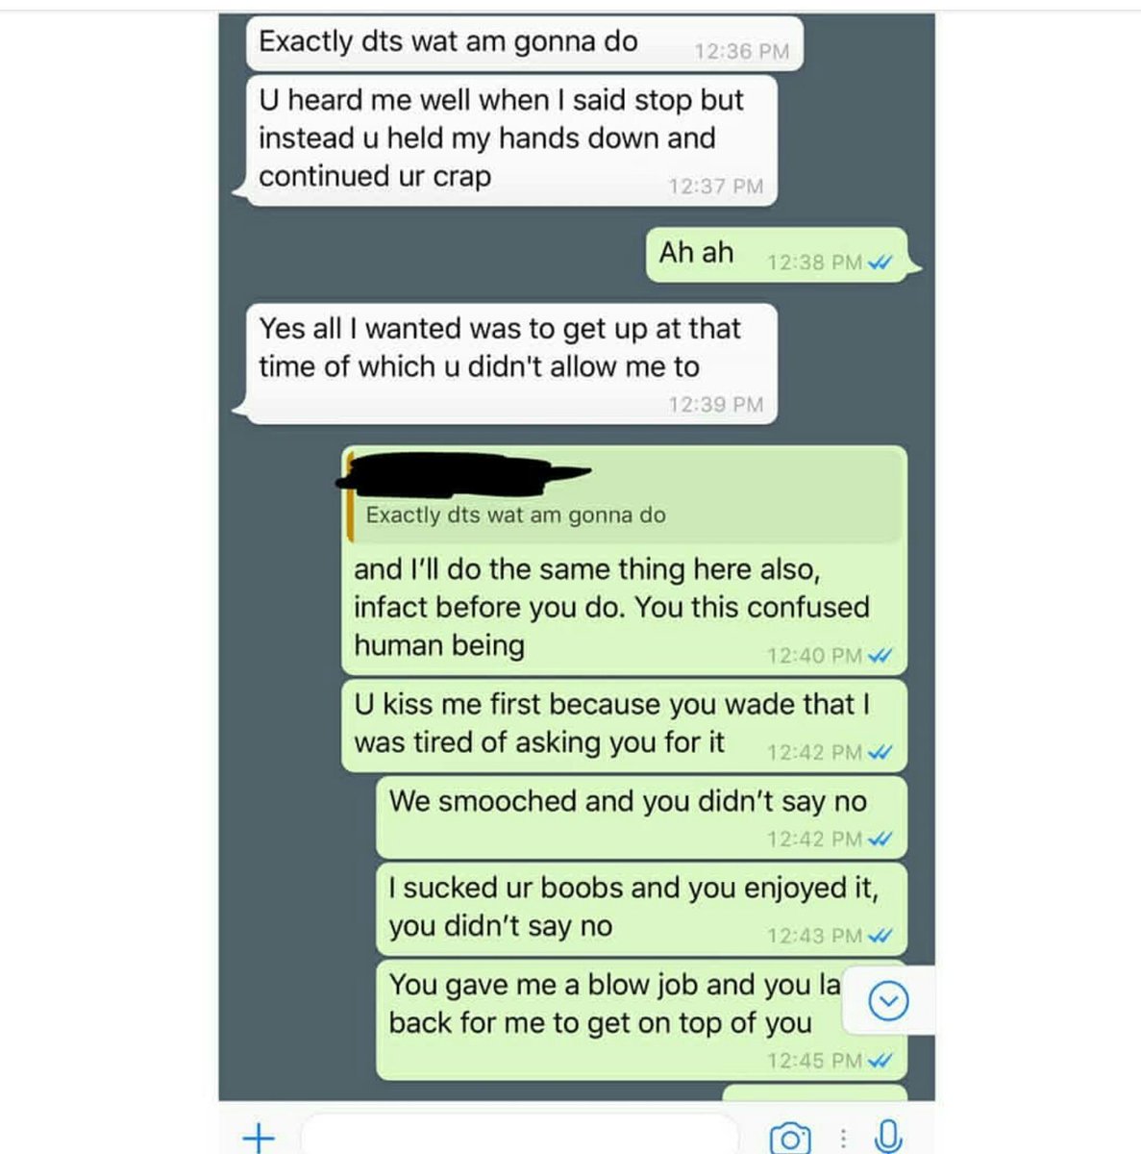Image resolution: width=1141 pixels, height=1154 pixels.
Task: Tap the plus attachment icon
Action: pos(259,1138)
